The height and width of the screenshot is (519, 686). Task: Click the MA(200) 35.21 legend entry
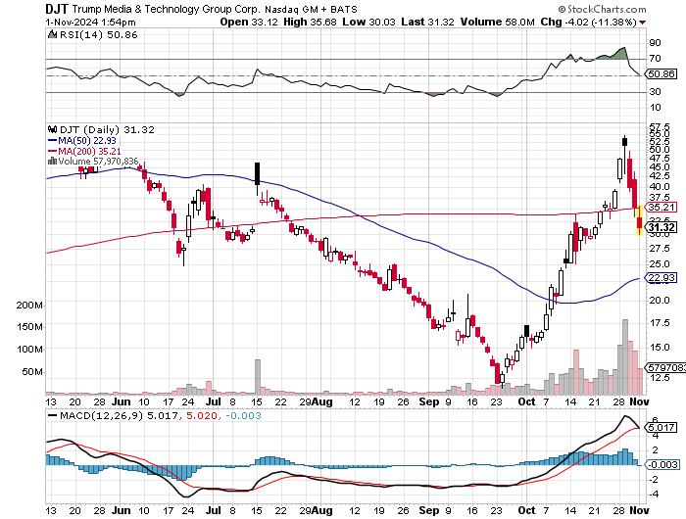pos(84,151)
